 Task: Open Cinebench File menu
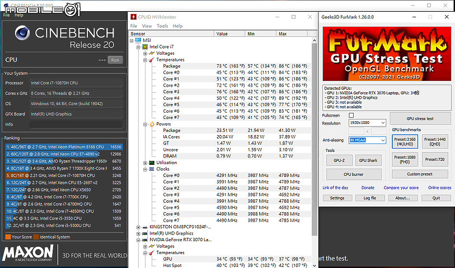[6, 15]
